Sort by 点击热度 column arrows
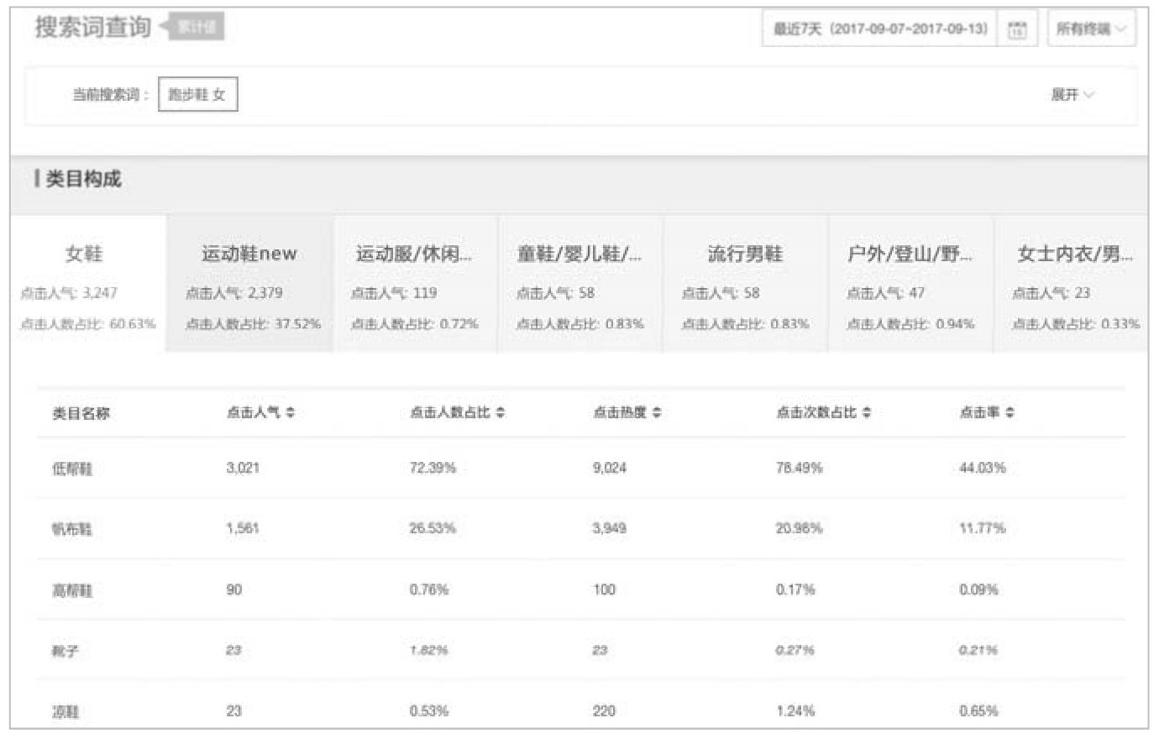Viewport: 1159px width, 734px height. [657, 412]
